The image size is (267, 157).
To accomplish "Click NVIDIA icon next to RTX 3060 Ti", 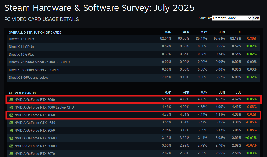I will [11, 146].
